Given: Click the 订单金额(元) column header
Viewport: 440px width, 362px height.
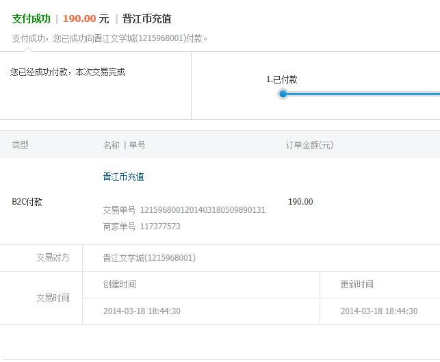Looking at the screenshot, I should tap(309, 145).
